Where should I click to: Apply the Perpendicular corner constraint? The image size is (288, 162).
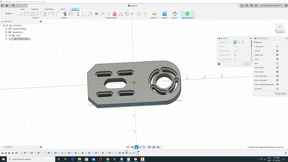coord(84,14)
